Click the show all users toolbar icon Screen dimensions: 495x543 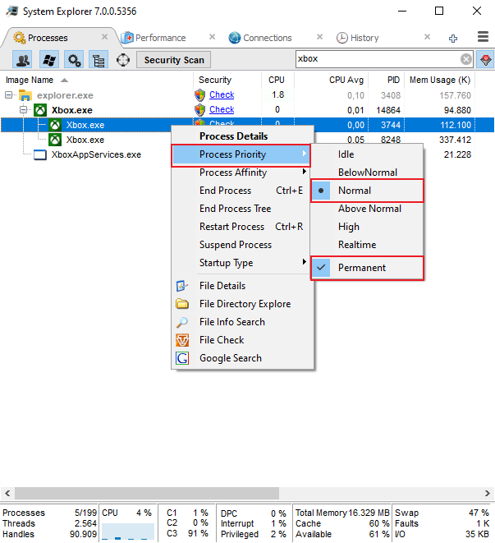point(22,60)
